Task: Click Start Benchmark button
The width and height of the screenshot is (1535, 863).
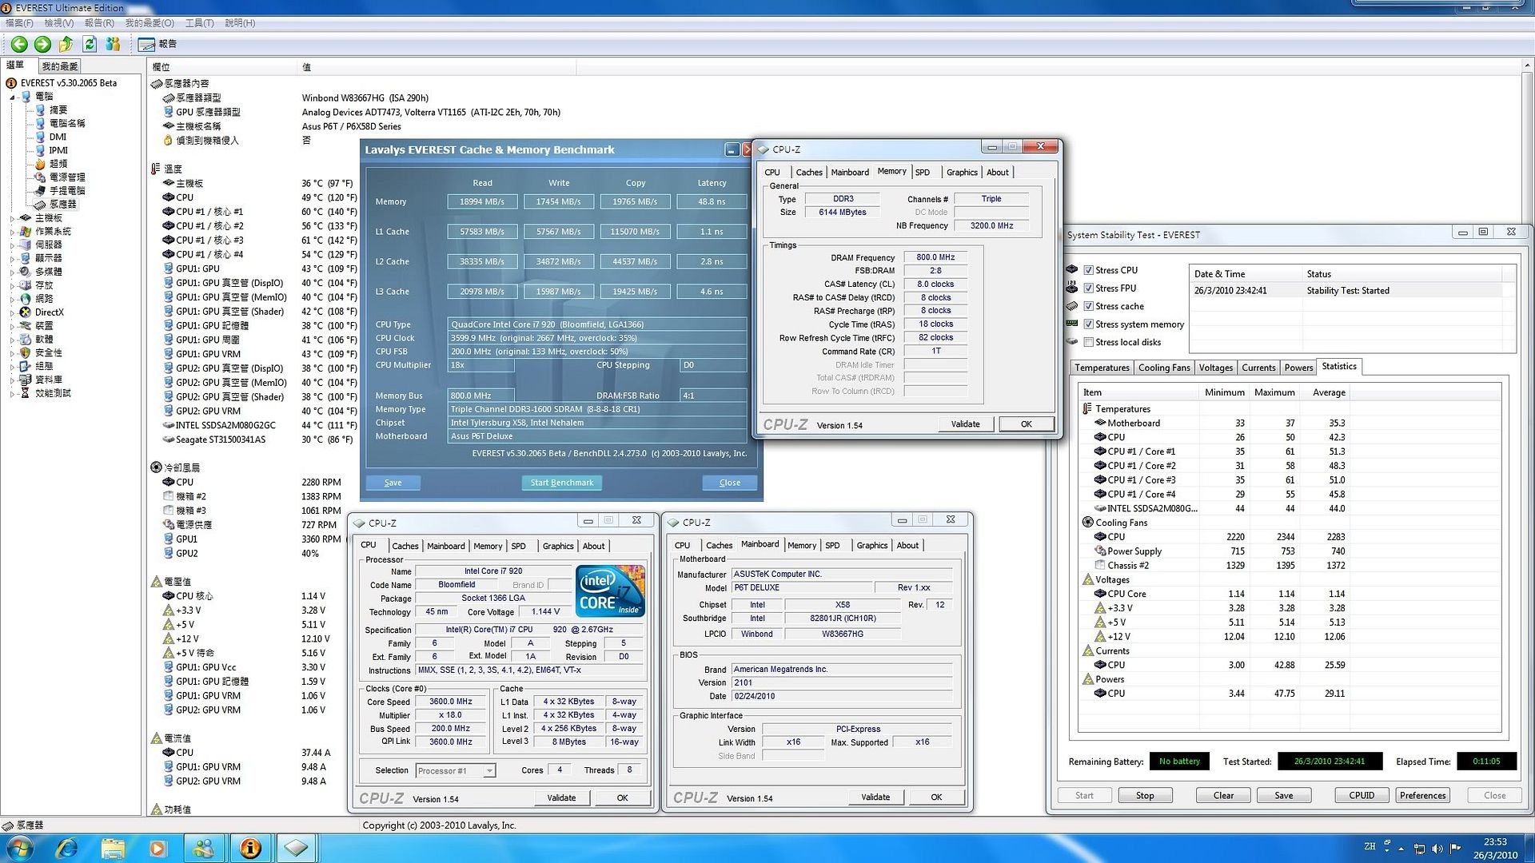Action: click(x=562, y=483)
